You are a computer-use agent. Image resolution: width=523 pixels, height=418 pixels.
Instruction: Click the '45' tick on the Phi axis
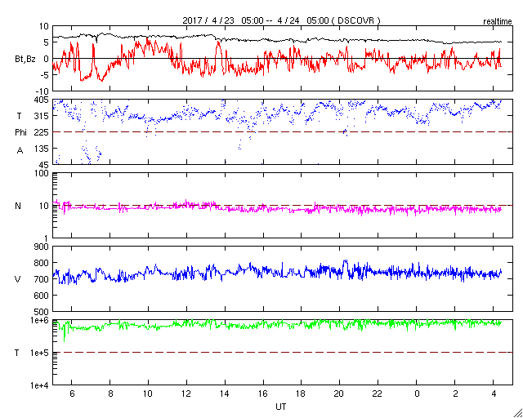pos(43,165)
